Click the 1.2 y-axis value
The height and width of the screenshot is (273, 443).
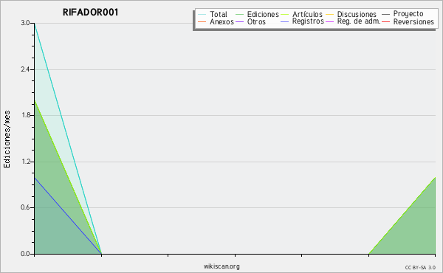[25, 162]
